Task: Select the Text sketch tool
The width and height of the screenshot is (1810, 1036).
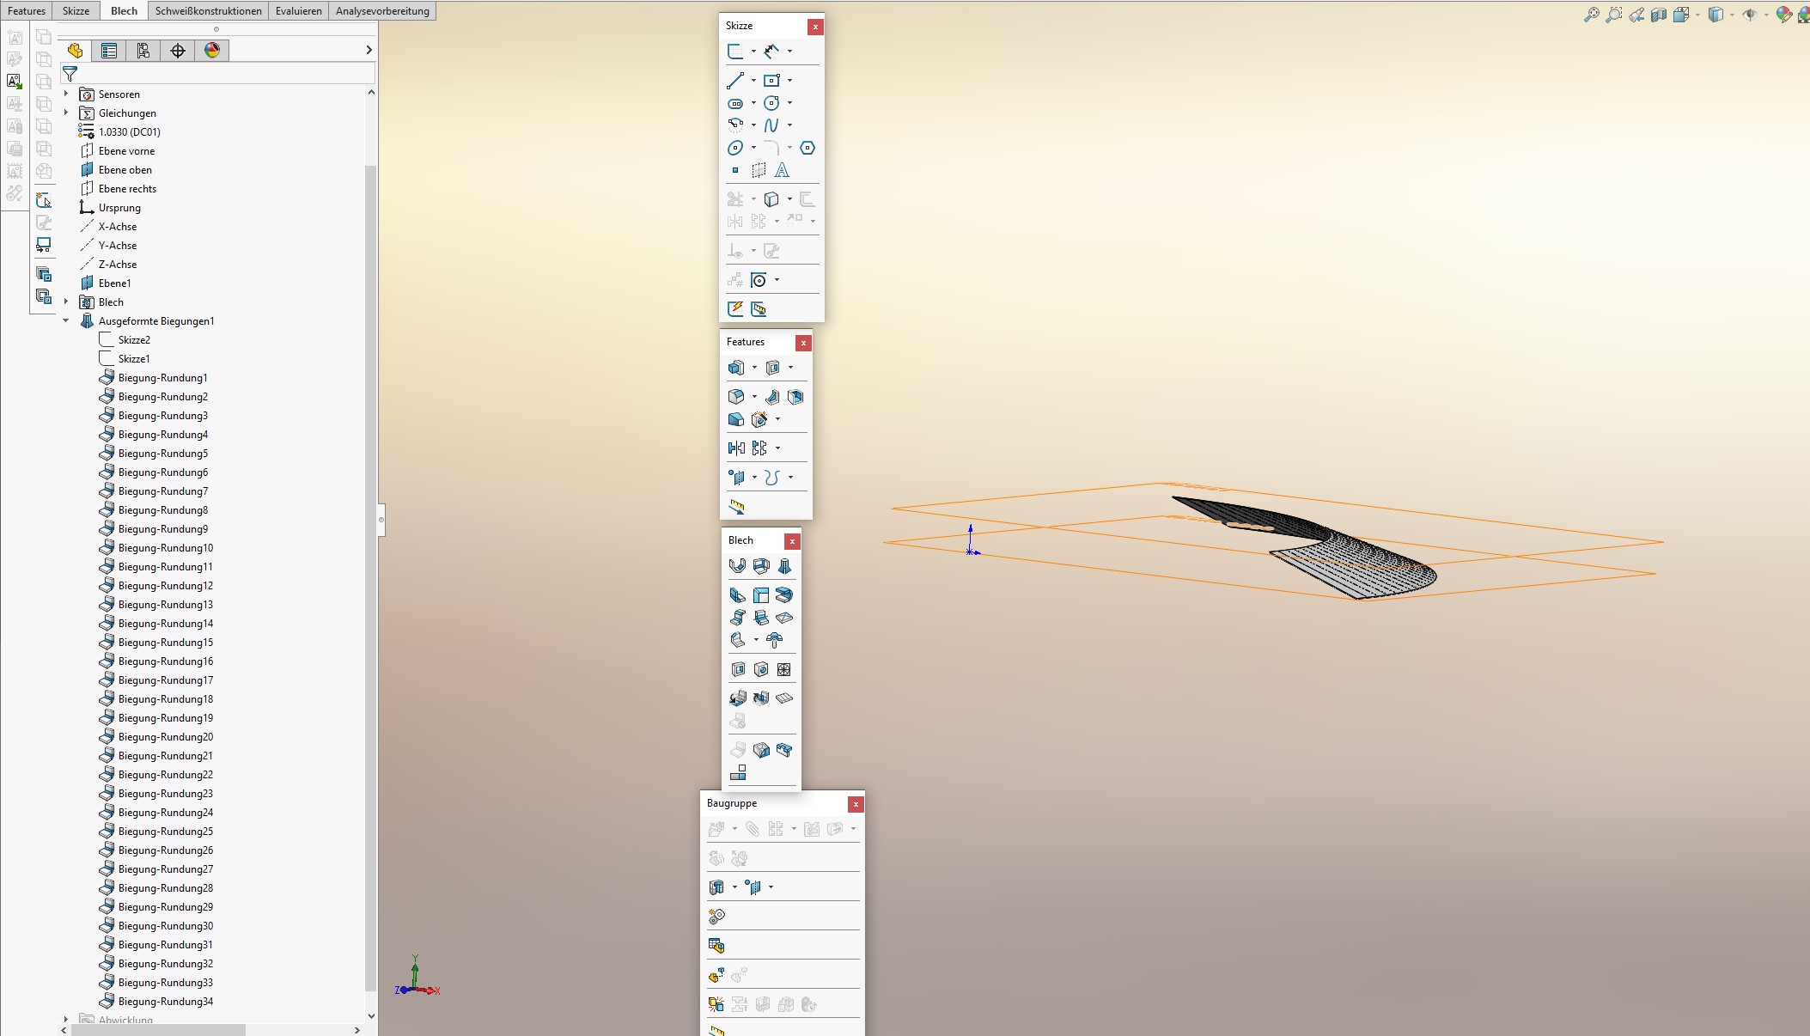Action: pyautogui.click(x=782, y=170)
